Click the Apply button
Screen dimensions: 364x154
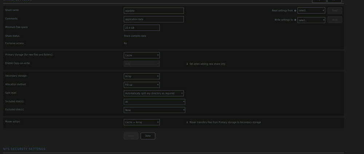[x=131, y=136]
